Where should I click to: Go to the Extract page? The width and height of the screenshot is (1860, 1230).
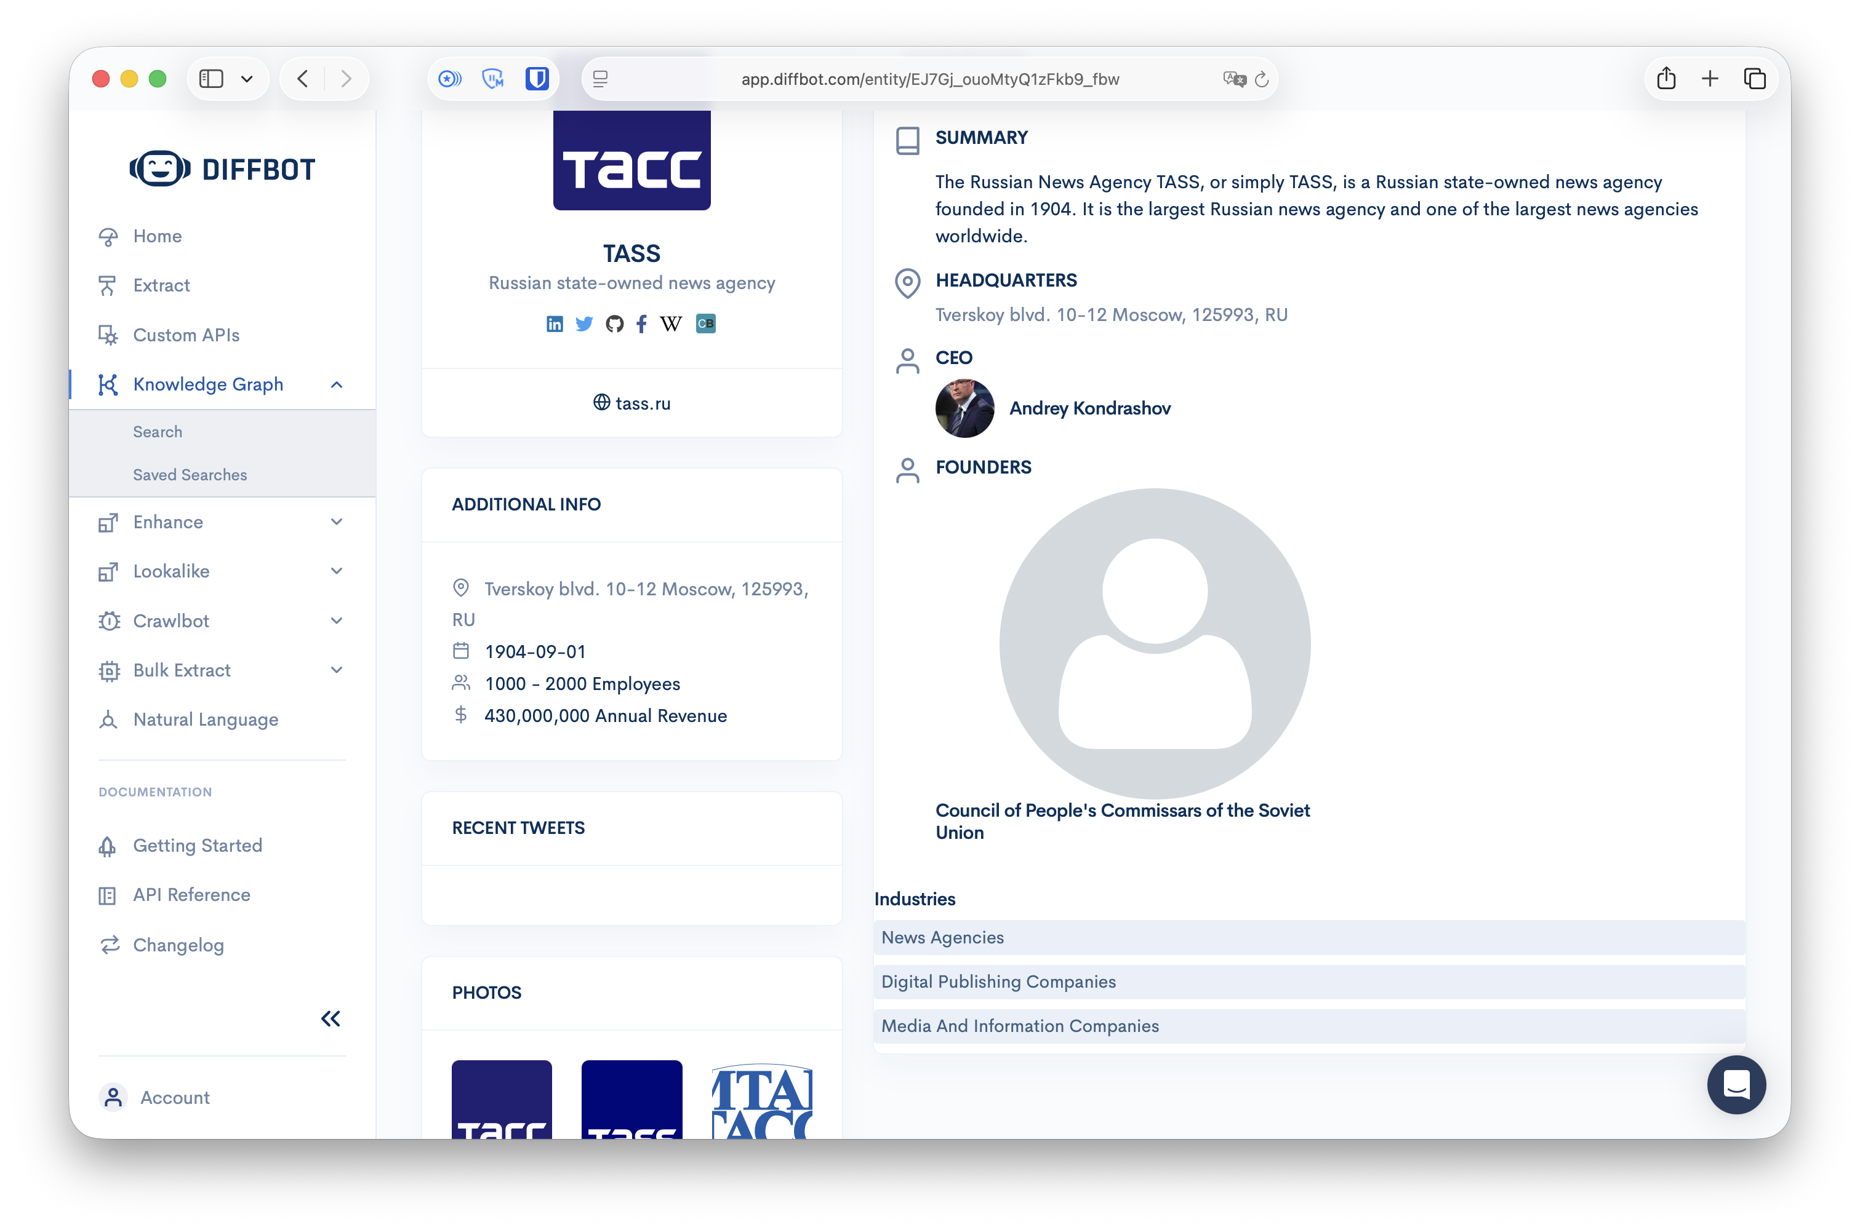[161, 285]
